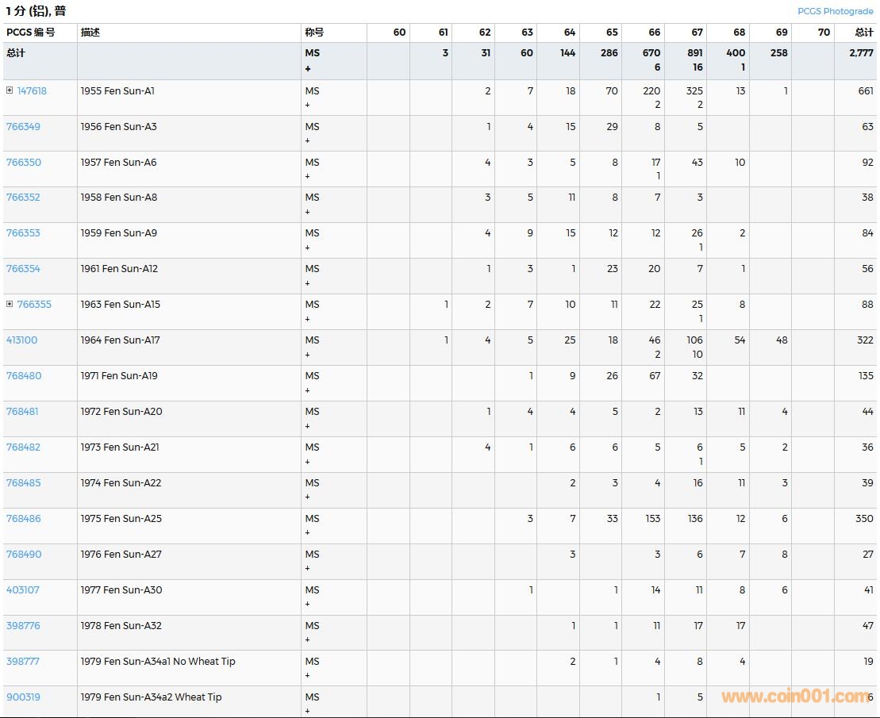
Task: Click the 称号 column header
Action: point(314,33)
